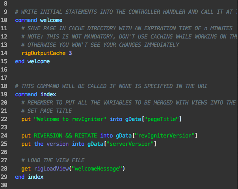Screen dimensions: 238x189
Task: Click the "revIgniterVersion" array key
Action: 165,136
